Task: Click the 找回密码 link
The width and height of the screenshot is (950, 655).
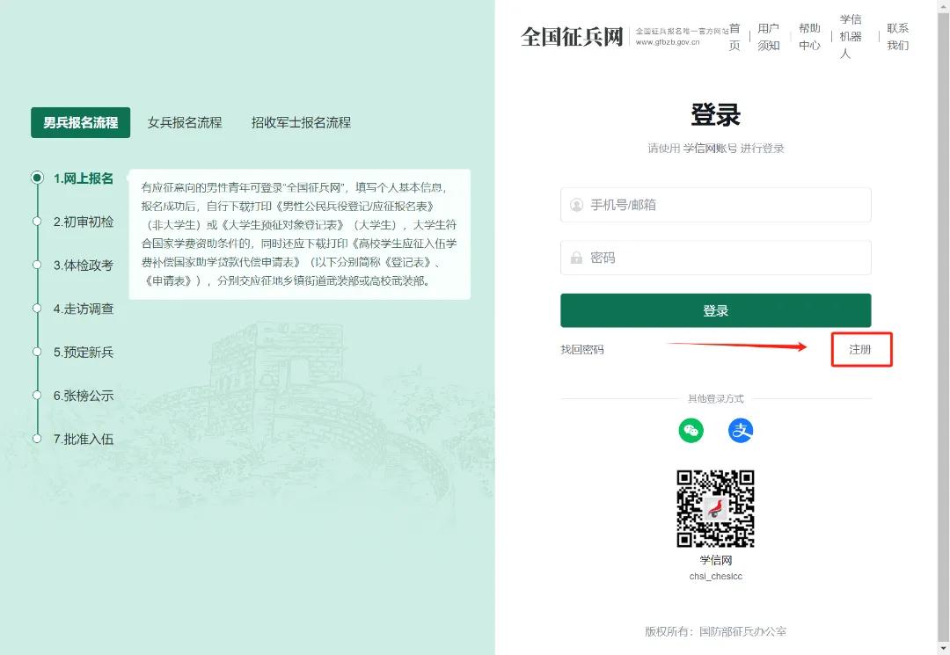Action: pyautogui.click(x=582, y=349)
